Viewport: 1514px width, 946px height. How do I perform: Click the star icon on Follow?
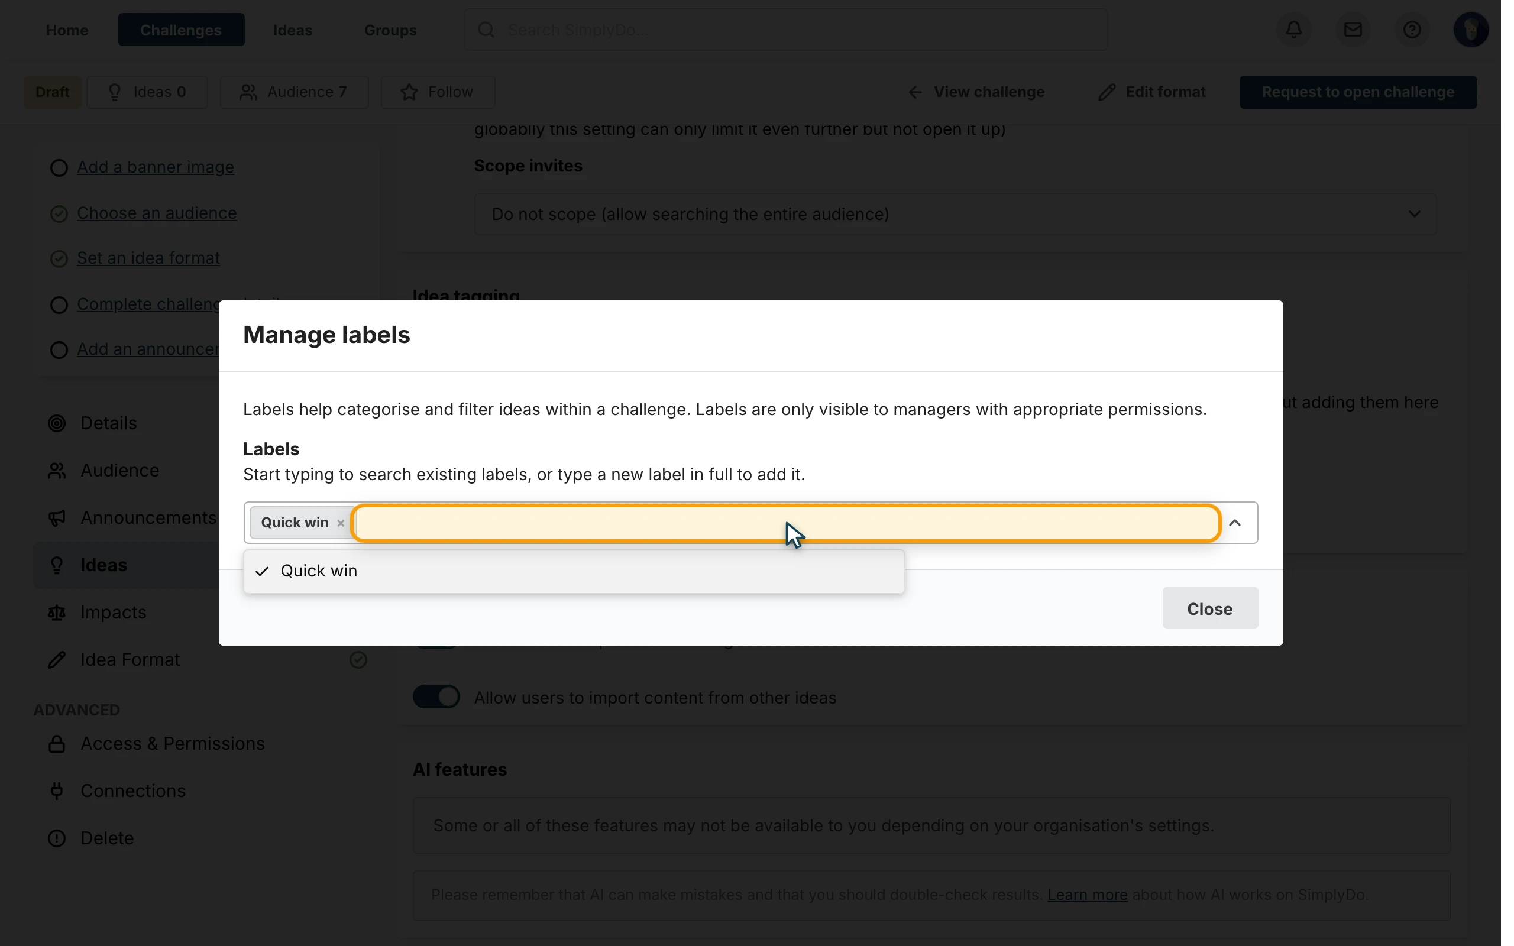coord(409,92)
